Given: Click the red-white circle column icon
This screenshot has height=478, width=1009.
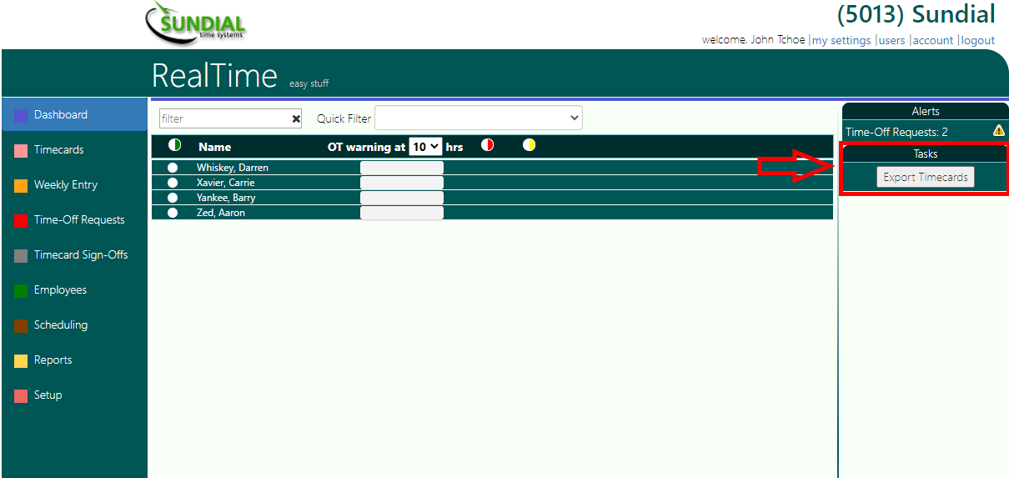Looking at the screenshot, I should (x=488, y=145).
